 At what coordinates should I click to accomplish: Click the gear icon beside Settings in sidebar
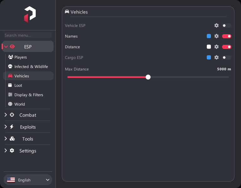[x=12, y=150]
